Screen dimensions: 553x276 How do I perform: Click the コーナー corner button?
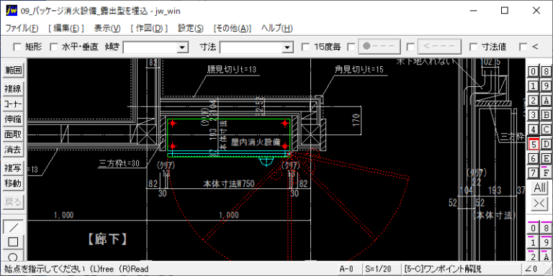pyautogui.click(x=13, y=103)
